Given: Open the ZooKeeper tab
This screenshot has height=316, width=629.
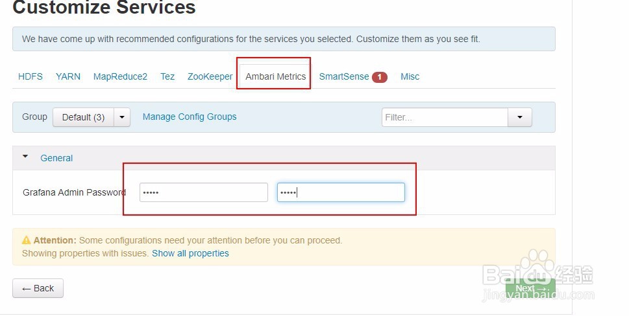Looking at the screenshot, I should [210, 76].
